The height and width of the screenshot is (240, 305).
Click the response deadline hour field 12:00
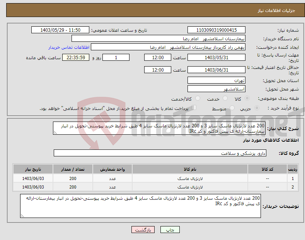click(x=158, y=57)
